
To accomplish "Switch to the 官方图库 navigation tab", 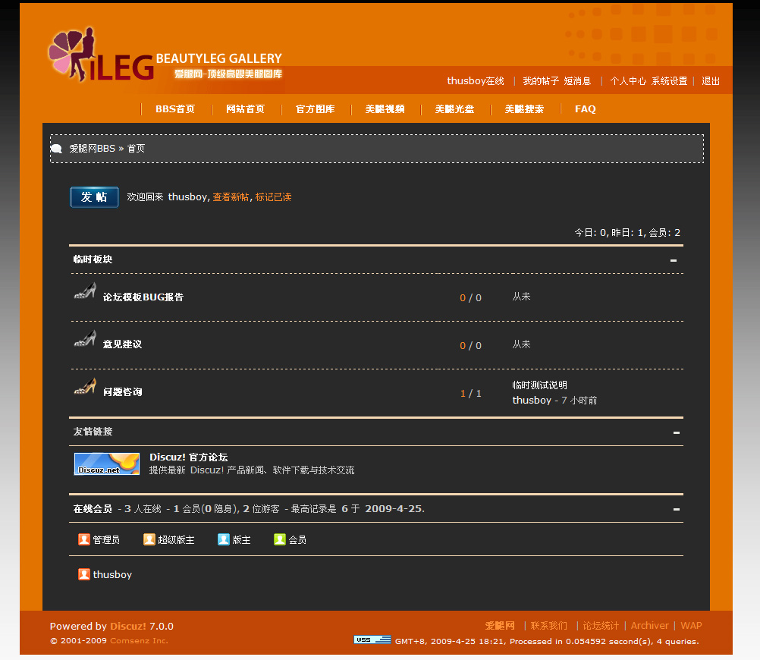I will [x=316, y=108].
